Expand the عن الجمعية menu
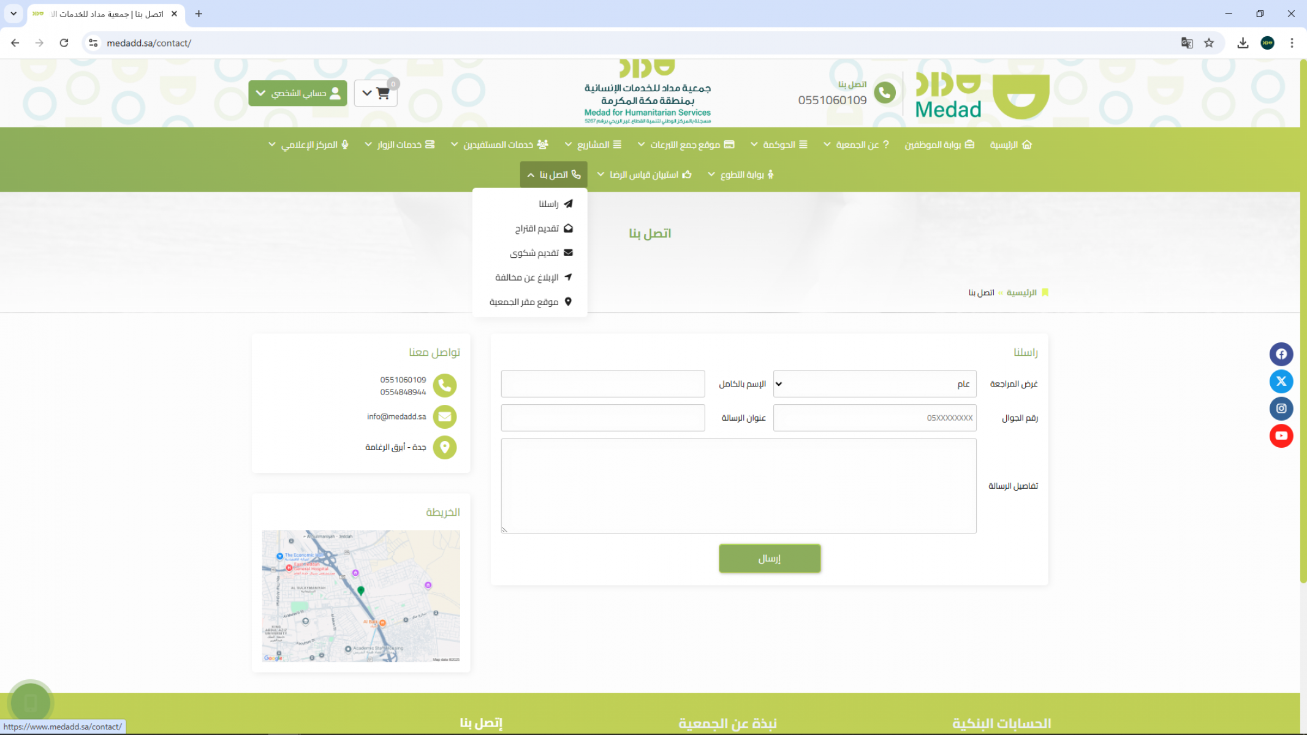 click(x=856, y=145)
